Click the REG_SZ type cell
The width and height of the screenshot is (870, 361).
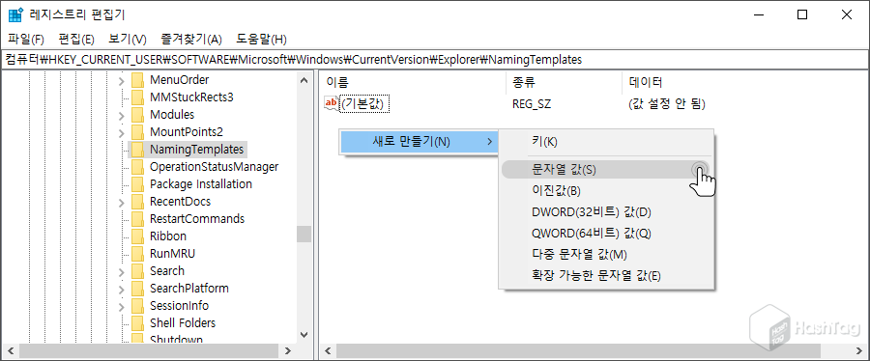click(x=532, y=103)
